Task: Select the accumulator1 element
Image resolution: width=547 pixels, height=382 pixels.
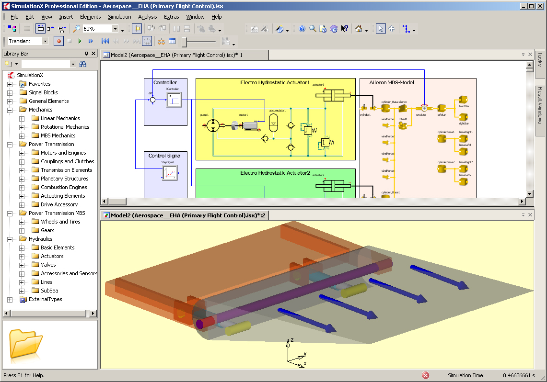Action: tap(274, 123)
